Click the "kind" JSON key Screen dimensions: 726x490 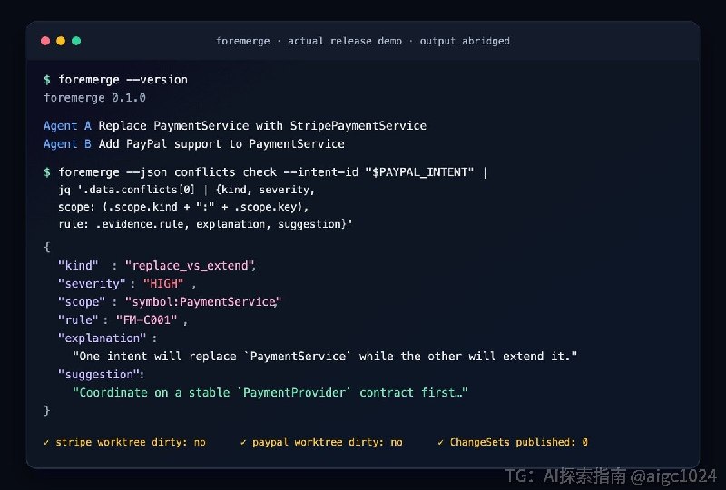click(x=78, y=266)
